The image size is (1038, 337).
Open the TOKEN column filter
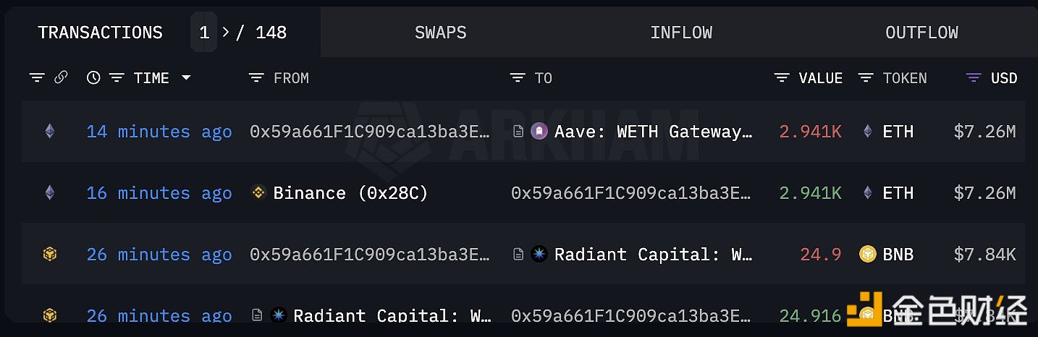click(x=866, y=78)
